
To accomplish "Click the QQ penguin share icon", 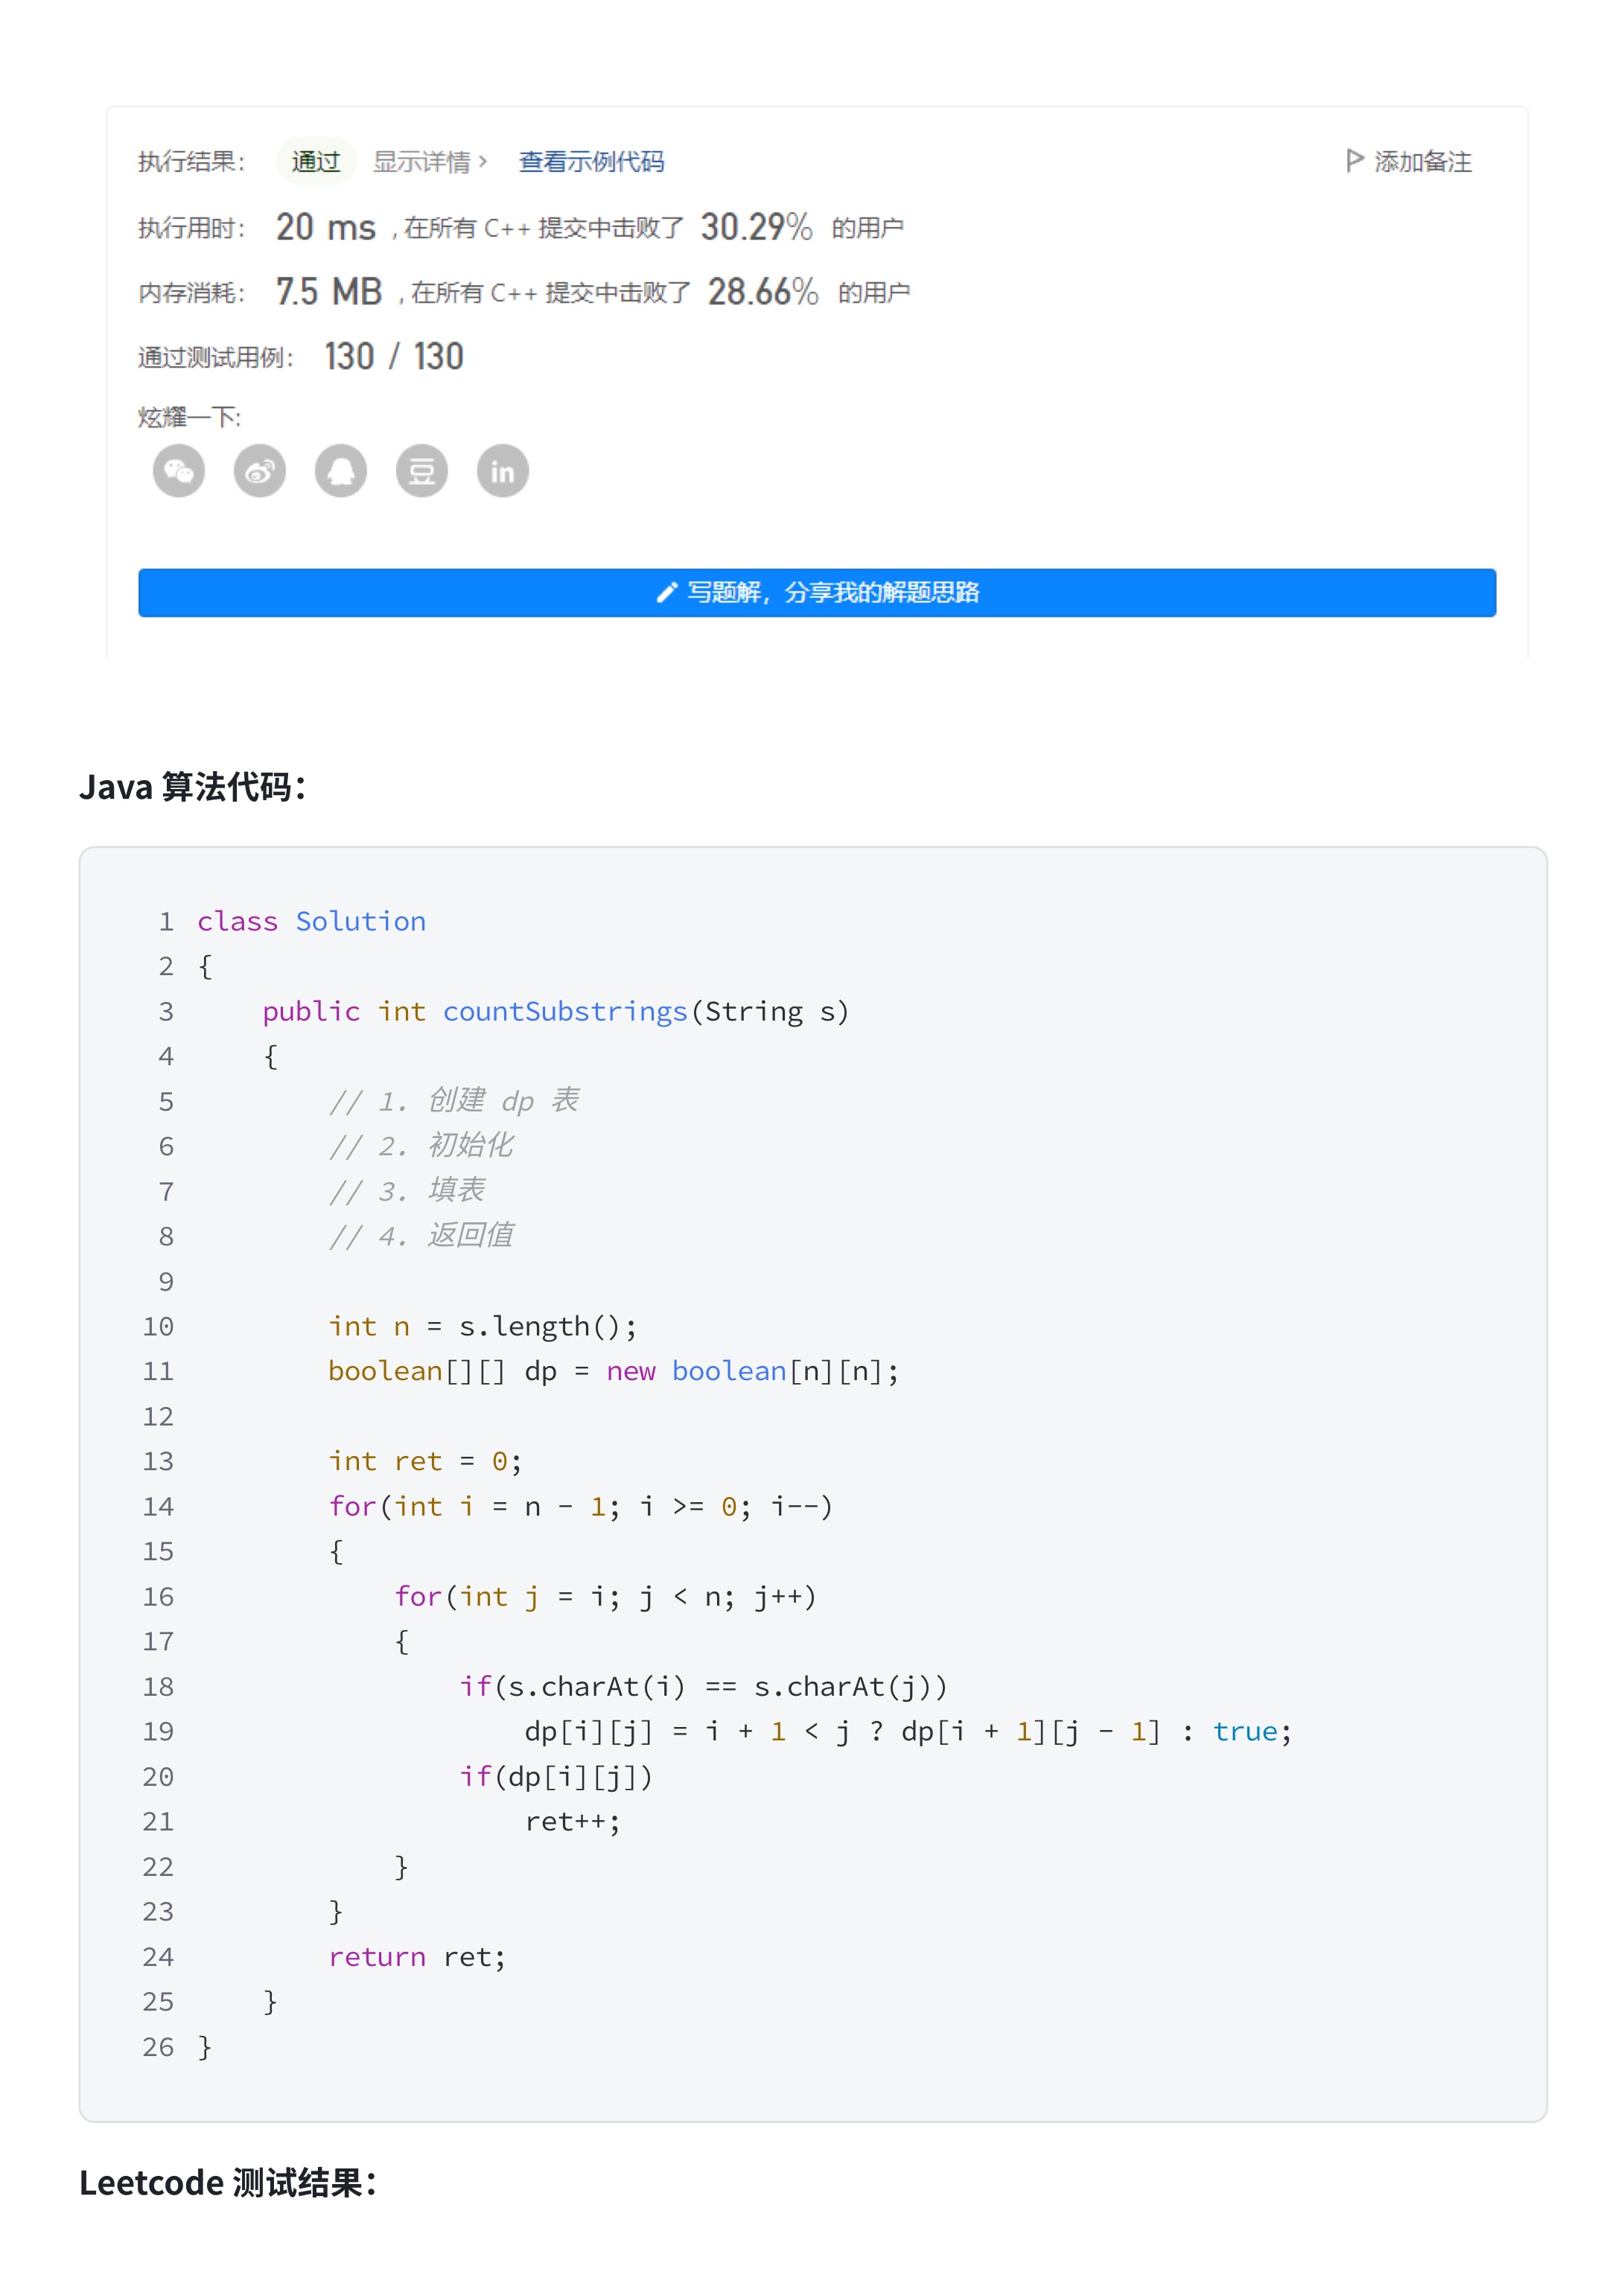I will click(x=341, y=470).
